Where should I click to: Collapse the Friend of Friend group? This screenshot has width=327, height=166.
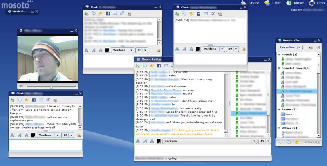pyautogui.click(x=279, y=68)
